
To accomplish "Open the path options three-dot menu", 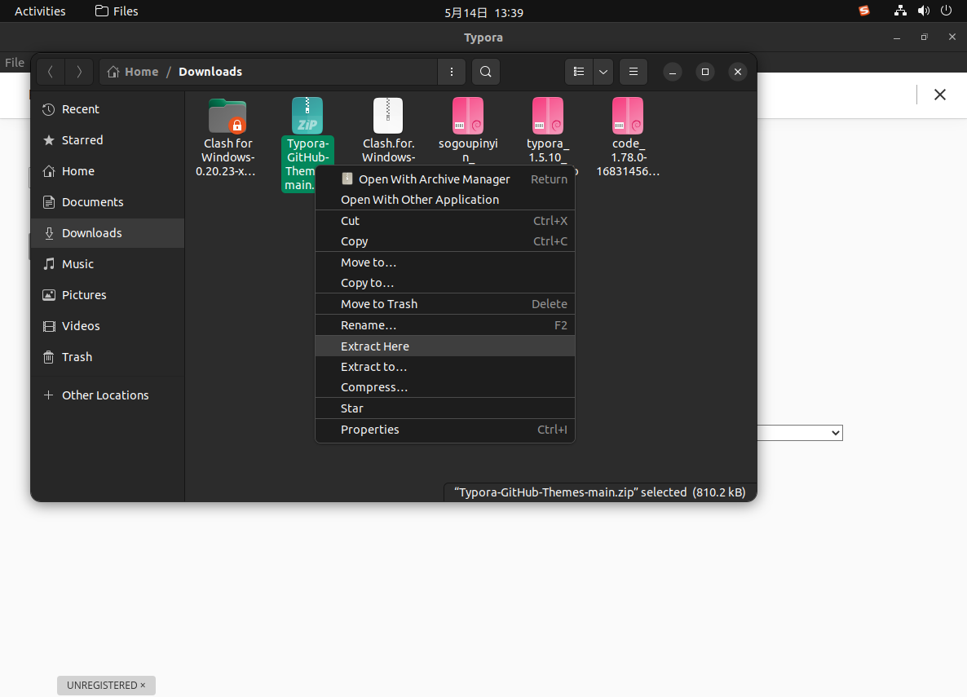I will tap(452, 72).
